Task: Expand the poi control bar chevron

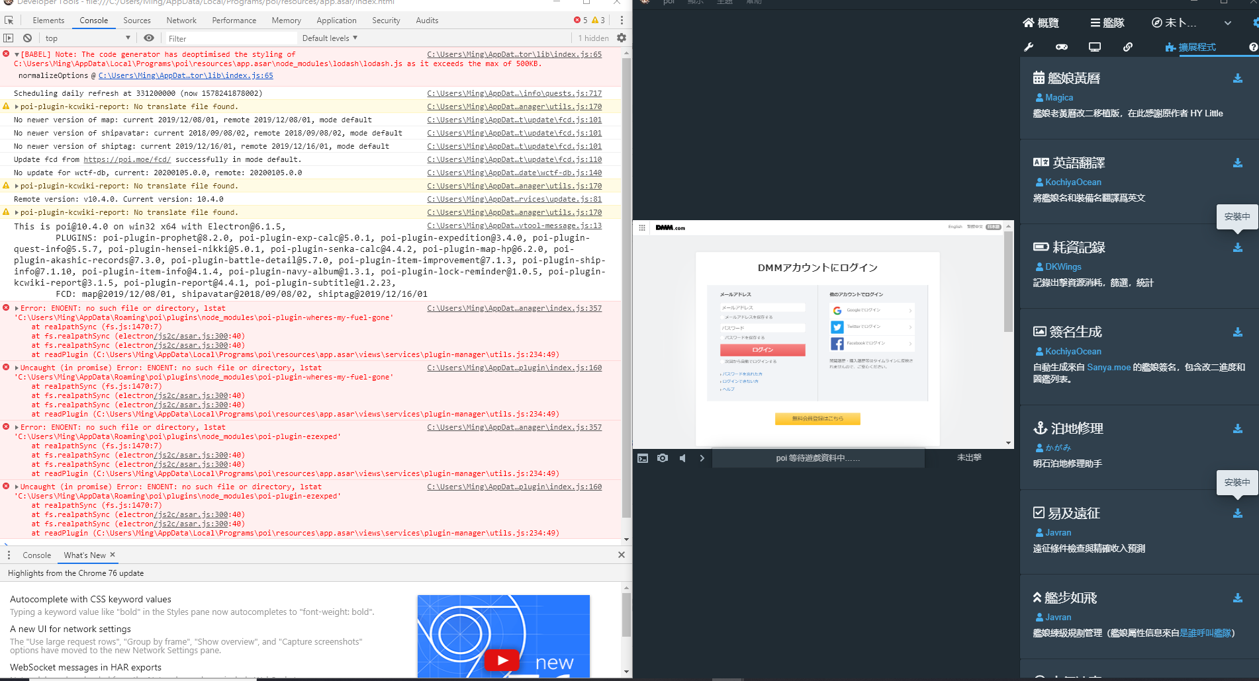Action: (x=702, y=458)
